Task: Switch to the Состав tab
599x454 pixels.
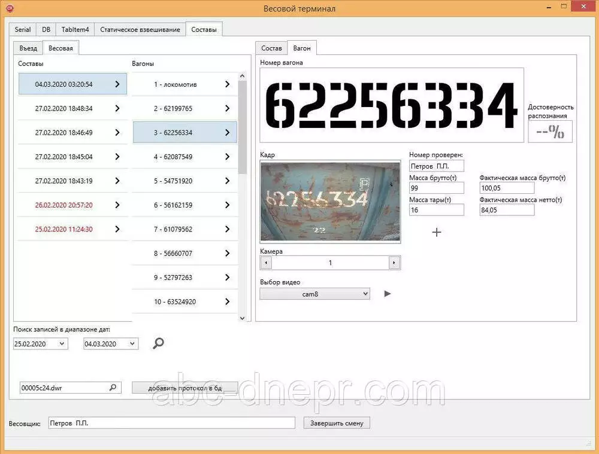Action: click(271, 48)
